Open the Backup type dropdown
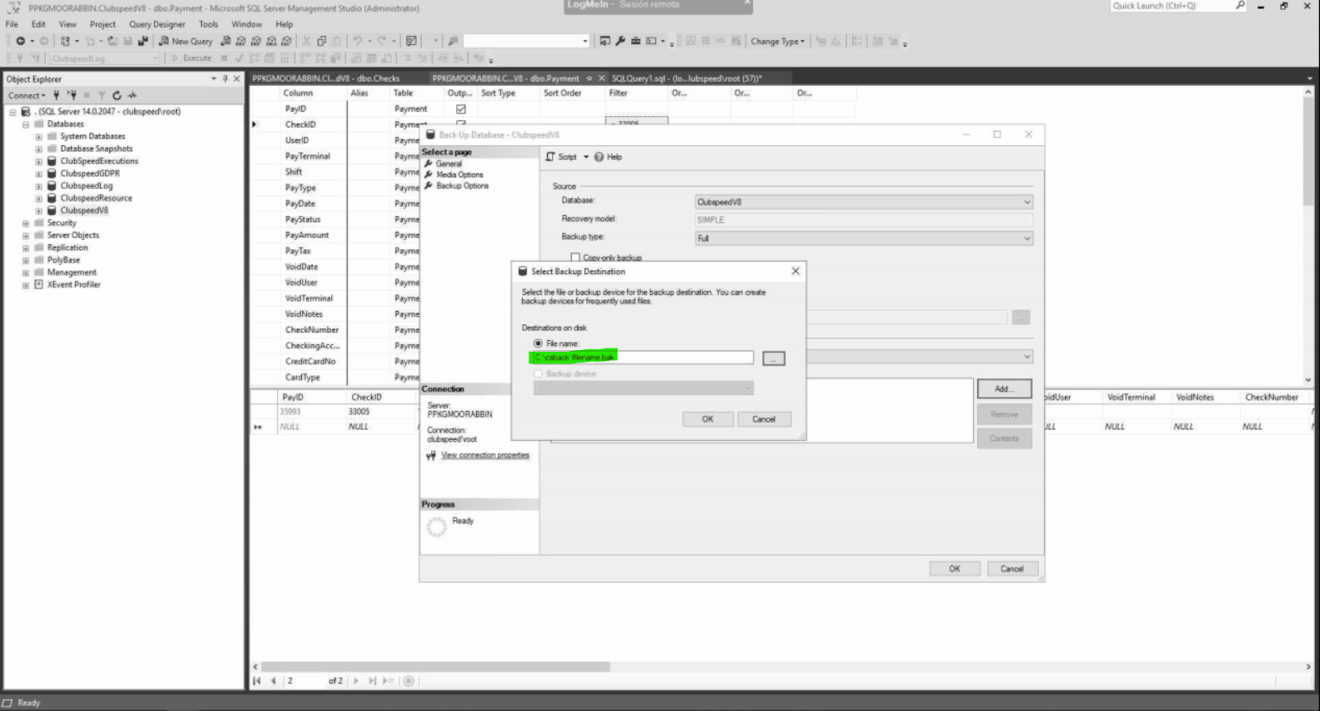Image resolution: width=1320 pixels, height=711 pixels. (1026, 238)
